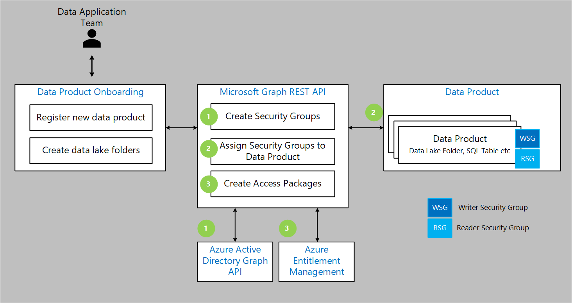Click the Microsoft Graph REST API heading
Screen dimensions: 572x303
click(272, 92)
